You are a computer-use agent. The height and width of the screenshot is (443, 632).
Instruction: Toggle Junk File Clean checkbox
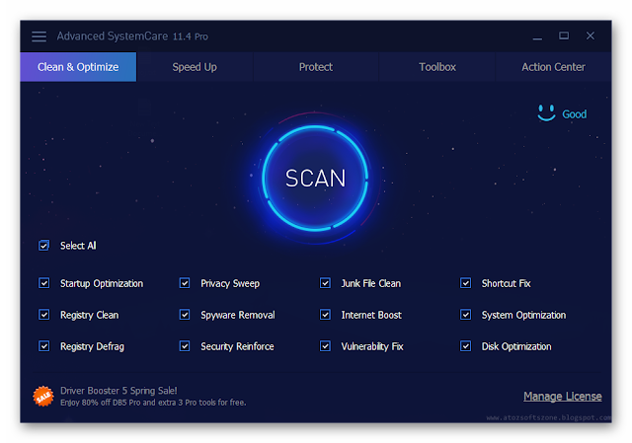(x=325, y=283)
